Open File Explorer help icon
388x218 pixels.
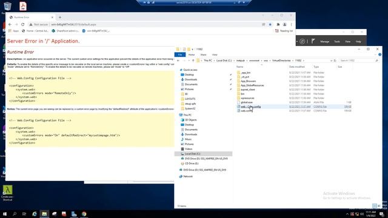(x=380, y=54)
